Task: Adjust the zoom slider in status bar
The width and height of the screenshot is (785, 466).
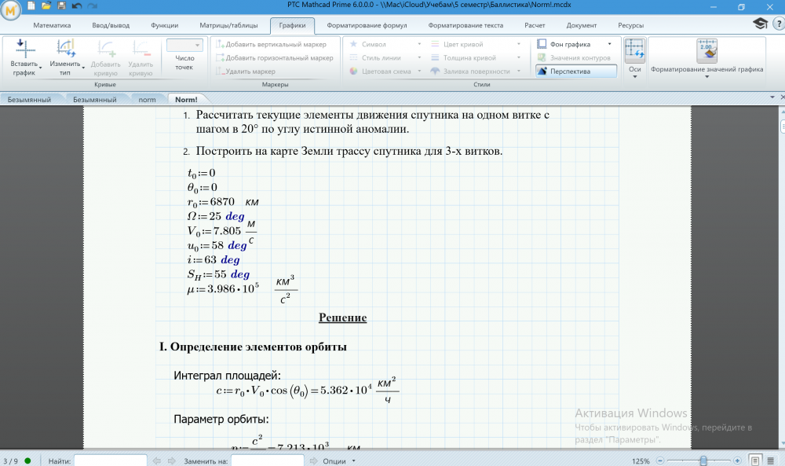Action: (704, 460)
